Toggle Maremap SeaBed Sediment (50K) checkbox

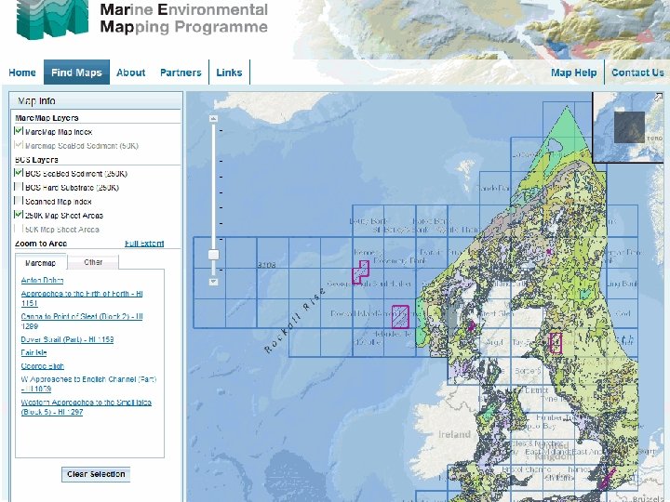(x=19, y=145)
